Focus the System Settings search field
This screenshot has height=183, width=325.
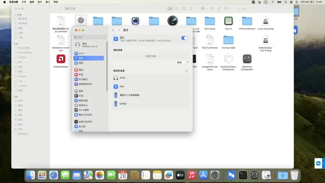[x=90, y=37]
